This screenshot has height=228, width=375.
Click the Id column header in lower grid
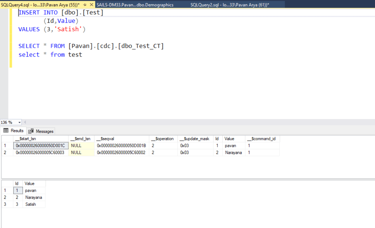[17, 183]
